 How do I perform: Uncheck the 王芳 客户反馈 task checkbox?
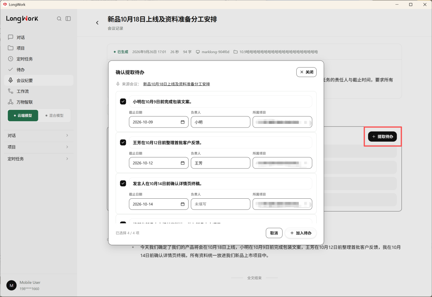pyautogui.click(x=123, y=143)
